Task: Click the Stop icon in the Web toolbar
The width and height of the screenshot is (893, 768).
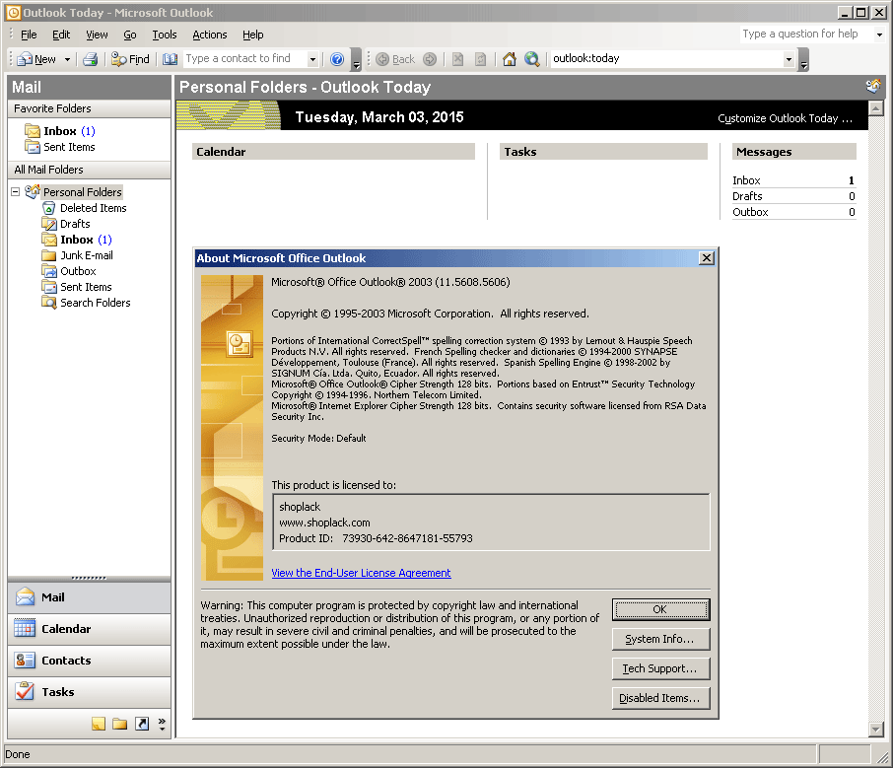Action: [x=458, y=59]
